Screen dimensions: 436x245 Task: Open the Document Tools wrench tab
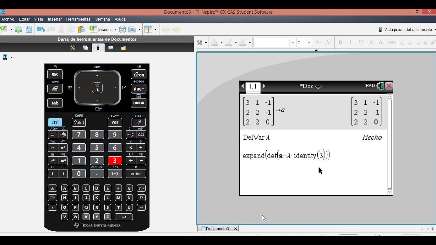(73, 48)
